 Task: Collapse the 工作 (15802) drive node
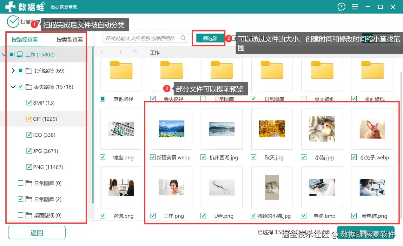click(4, 55)
